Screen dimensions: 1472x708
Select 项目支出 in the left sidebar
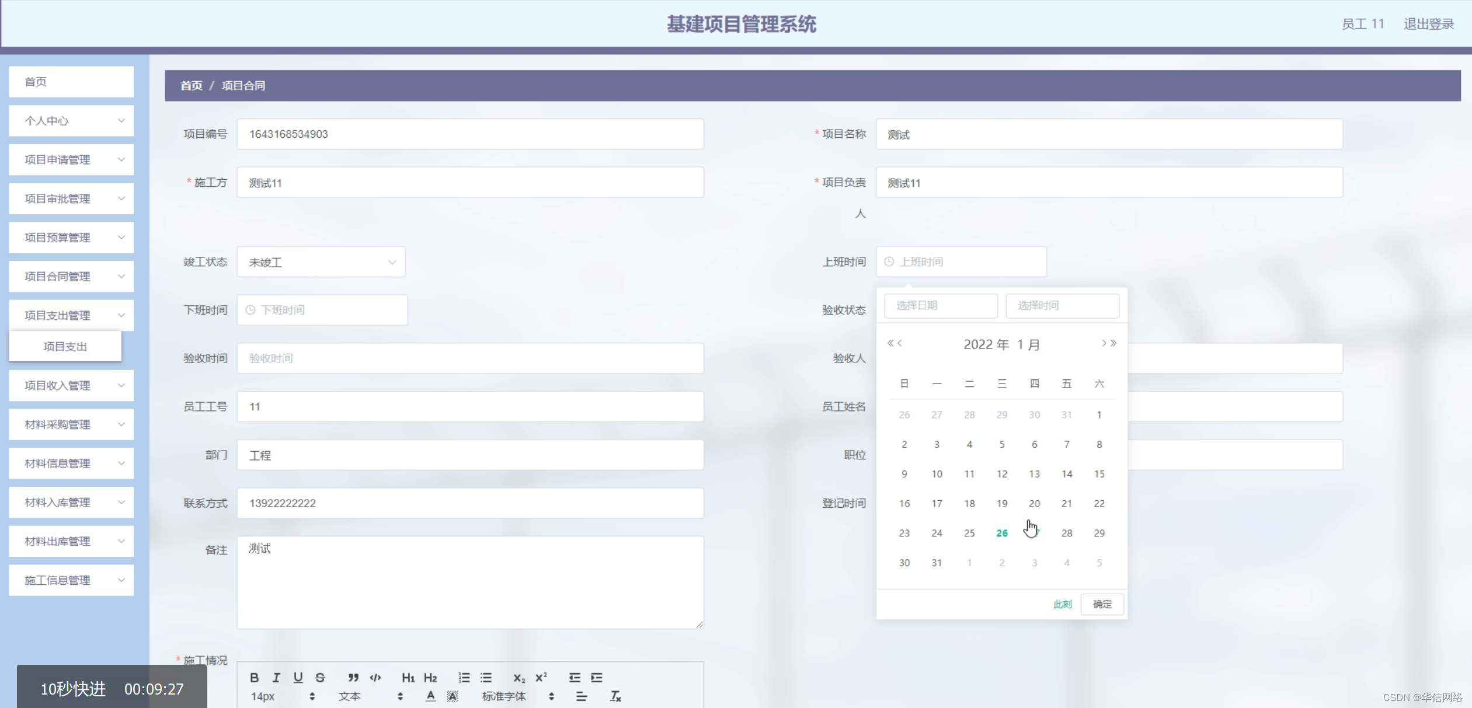(65, 346)
